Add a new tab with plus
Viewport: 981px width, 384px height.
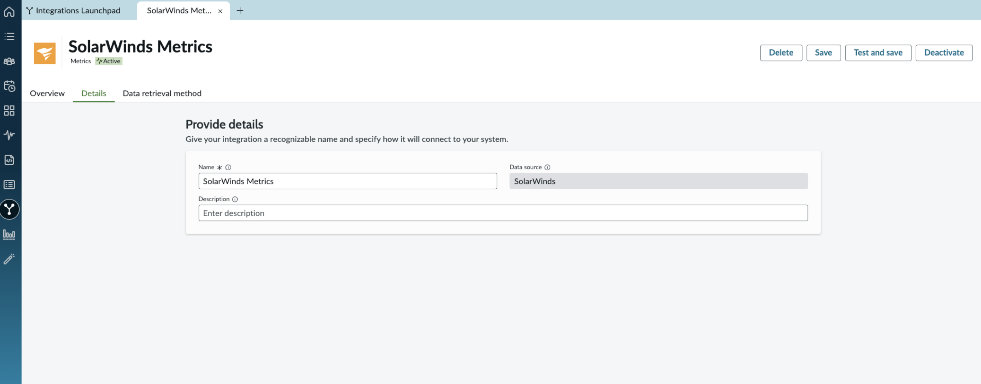coord(240,11)
